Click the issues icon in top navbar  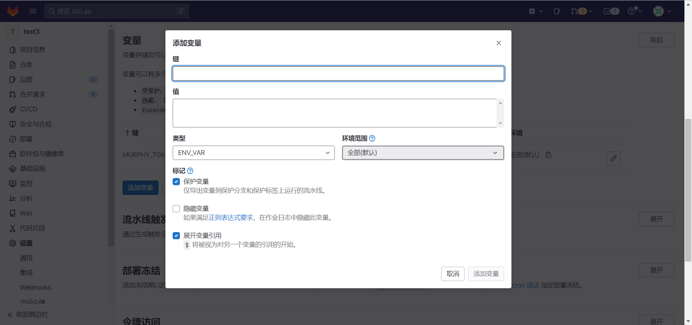[557, 11]
